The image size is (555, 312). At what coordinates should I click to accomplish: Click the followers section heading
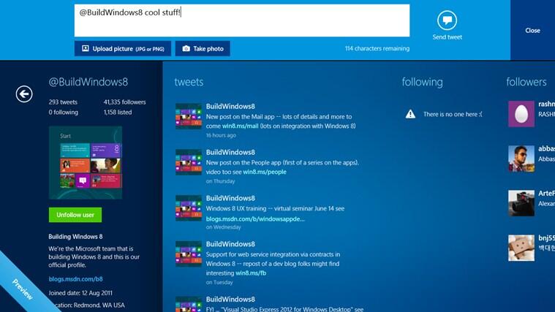pos(526,82)
